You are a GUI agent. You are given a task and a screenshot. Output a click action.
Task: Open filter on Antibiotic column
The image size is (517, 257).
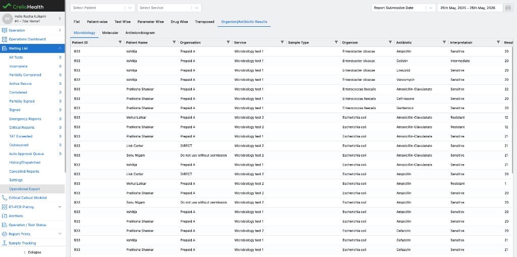coord(444,42)
